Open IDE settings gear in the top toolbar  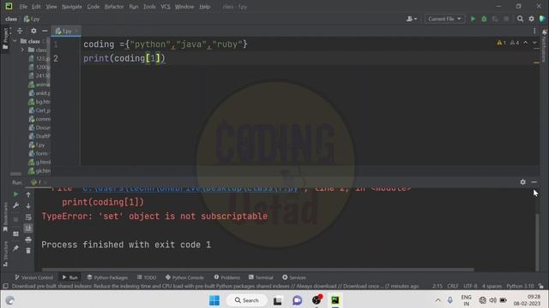pos(532,19)
